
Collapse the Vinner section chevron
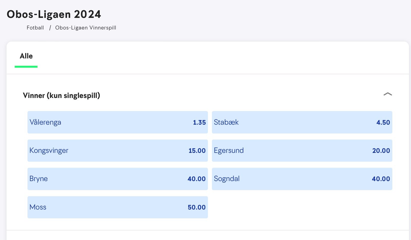coord(388,94)
